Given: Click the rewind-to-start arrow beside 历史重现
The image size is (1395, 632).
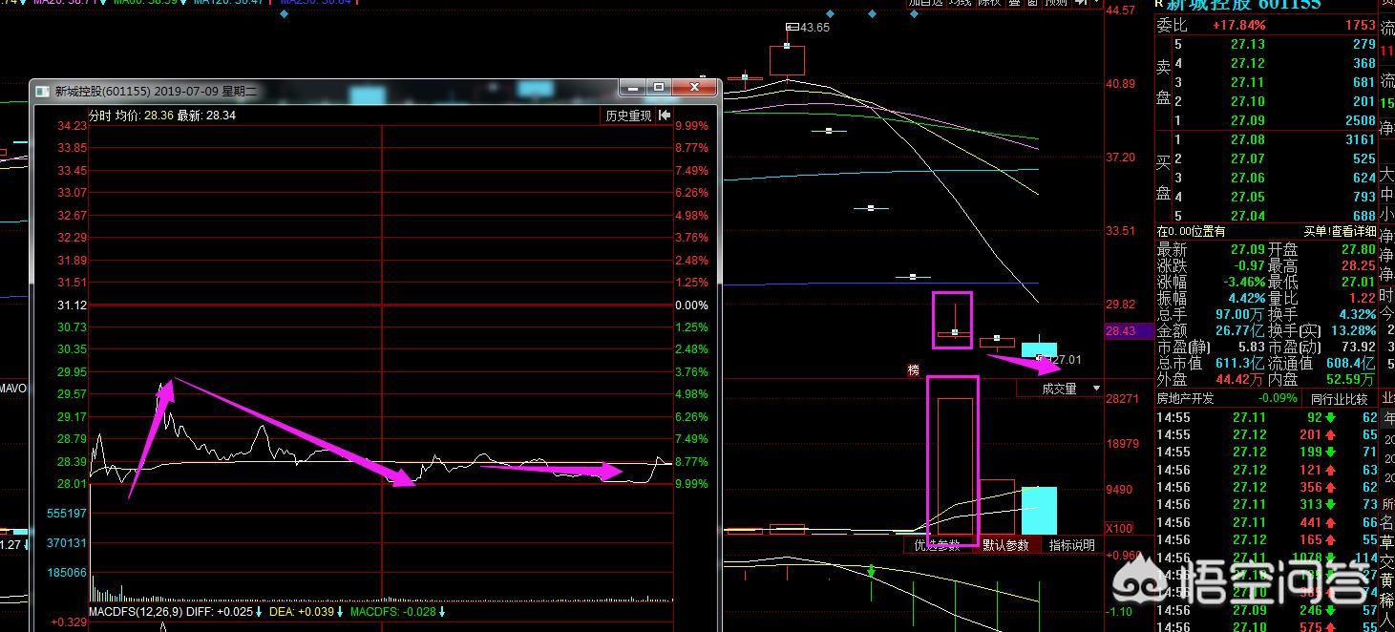Looking at the screenshot, I should click(665, 116).
